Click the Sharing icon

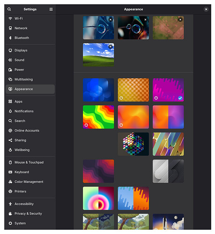tap(10, 140)
